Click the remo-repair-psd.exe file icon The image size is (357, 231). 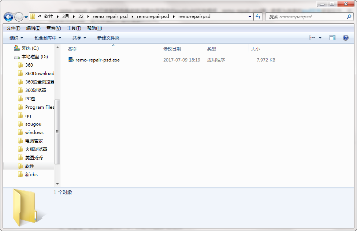71,60
